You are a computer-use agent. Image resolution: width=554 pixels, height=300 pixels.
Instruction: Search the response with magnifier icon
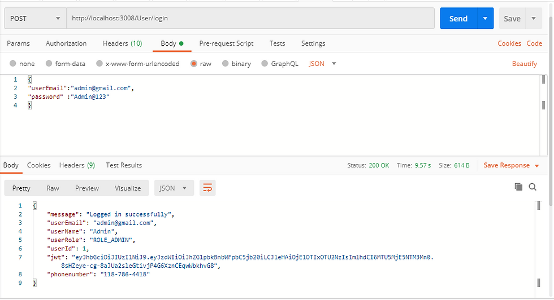click(x=533, y=187)
